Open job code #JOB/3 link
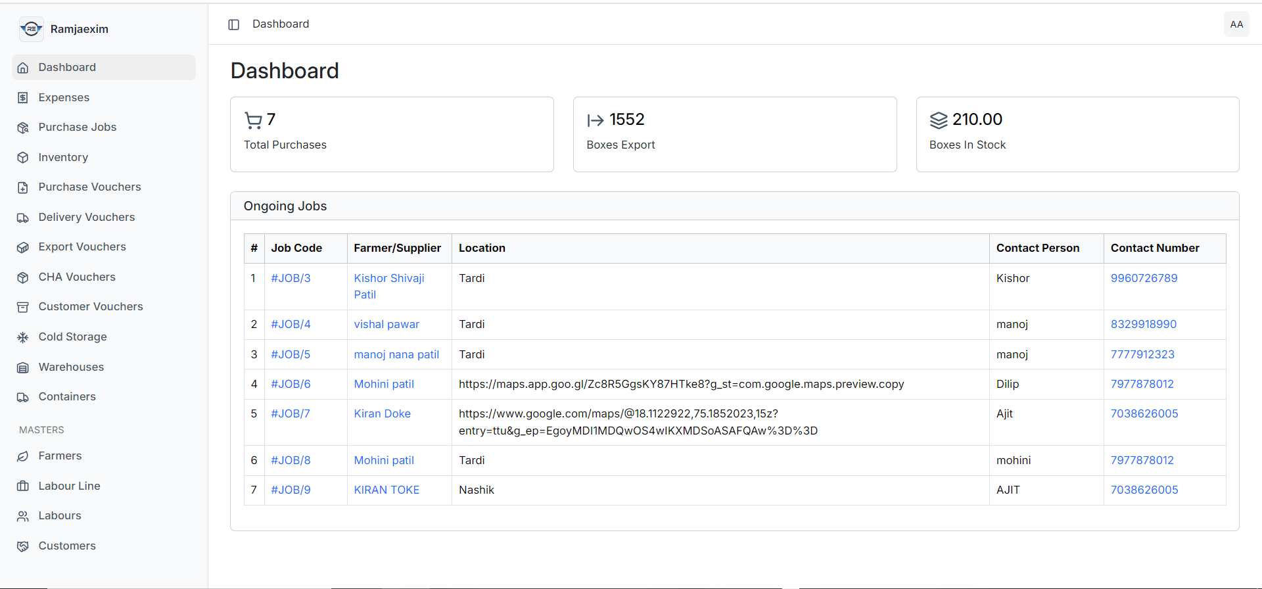1262x589 pixels. coord(291,278)
